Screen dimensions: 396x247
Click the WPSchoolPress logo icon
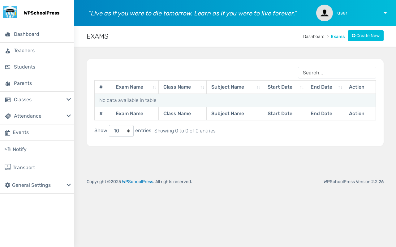coord(10,12)
